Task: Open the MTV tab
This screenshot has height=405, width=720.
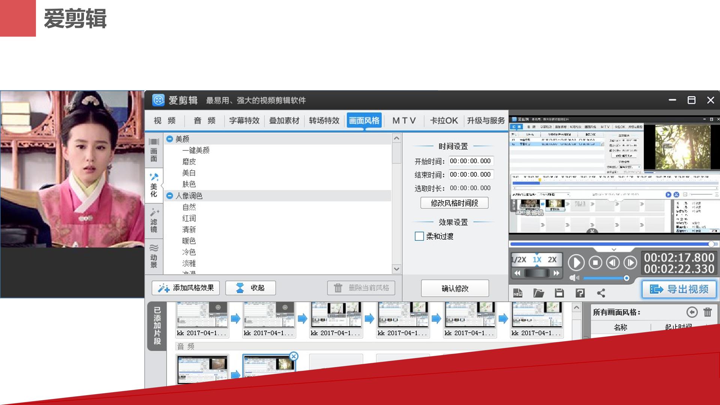Action: pyautogui.click(x=404, y=121)
